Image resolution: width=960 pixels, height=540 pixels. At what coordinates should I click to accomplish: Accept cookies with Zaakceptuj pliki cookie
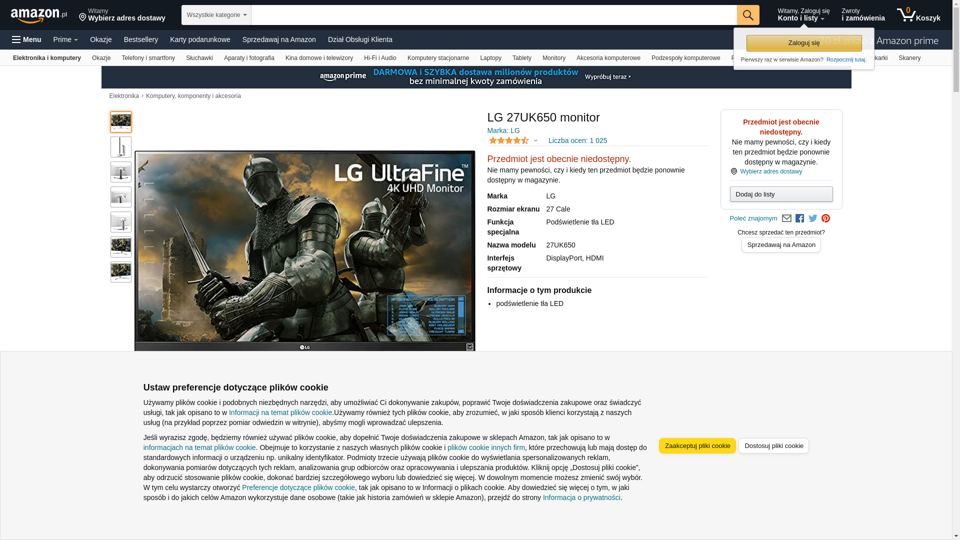coord(697,445)
